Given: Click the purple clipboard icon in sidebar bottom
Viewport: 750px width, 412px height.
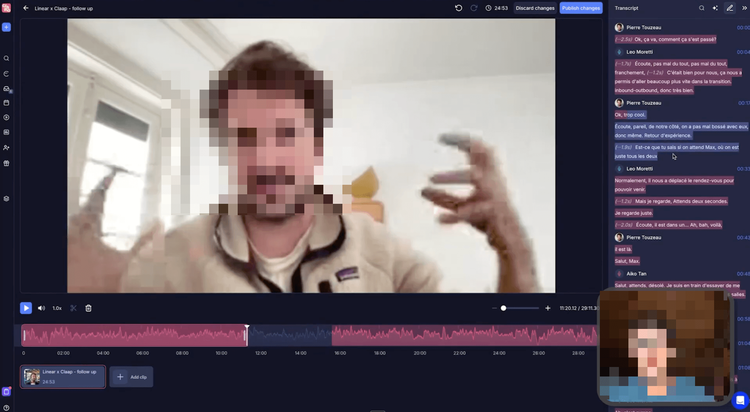Looking at the screenshot, I should click(x=6, y=392).
